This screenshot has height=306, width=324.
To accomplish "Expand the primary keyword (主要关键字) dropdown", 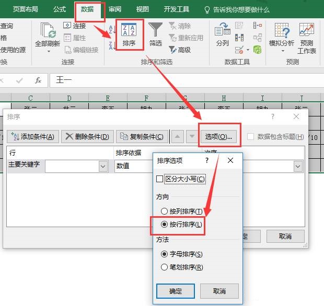I will [x=103, y=166].
